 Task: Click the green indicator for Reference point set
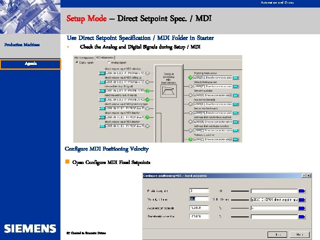[190, 140]
